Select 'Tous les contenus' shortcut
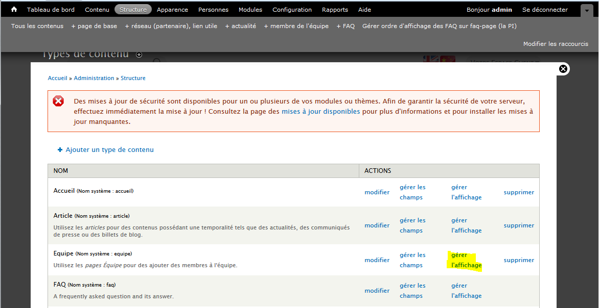Screen dimensions: 599x308 point(37,26)
